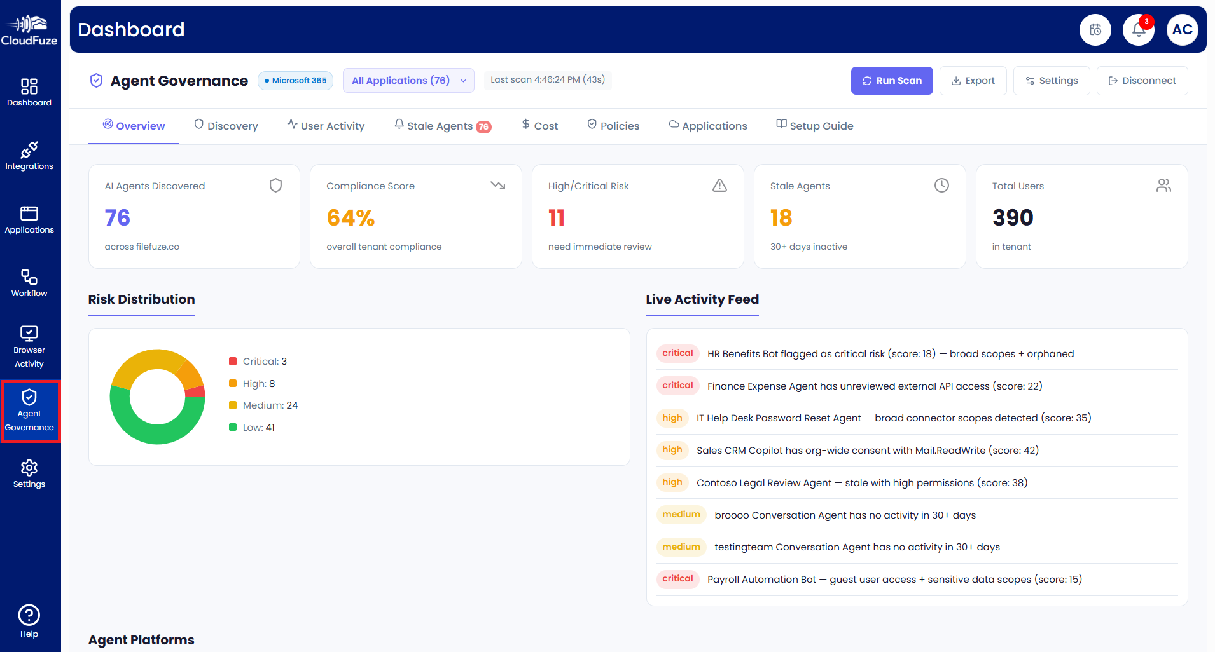
Task: Click warning triangle on High/Critical Risk card
Action: (x=719, y=186)
